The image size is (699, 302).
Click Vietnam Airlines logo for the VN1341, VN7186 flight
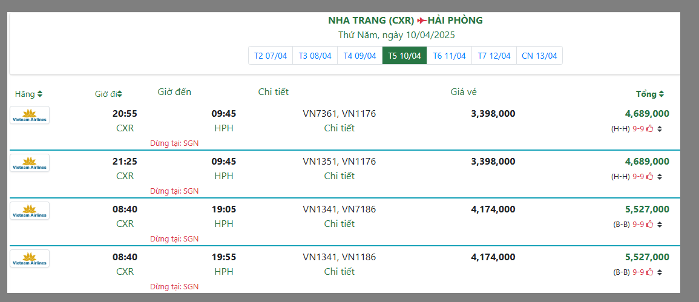pos(30,211)
